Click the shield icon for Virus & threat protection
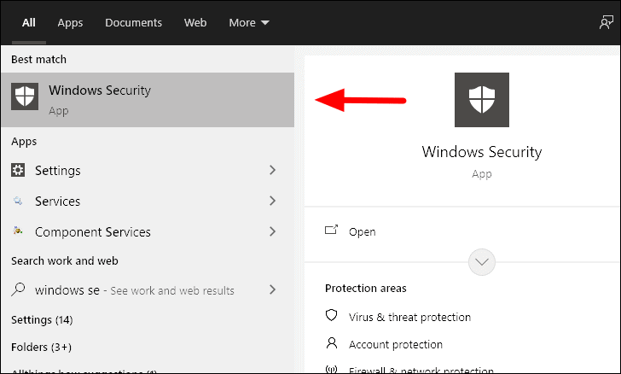621x374 pixels. coord(331,315)
